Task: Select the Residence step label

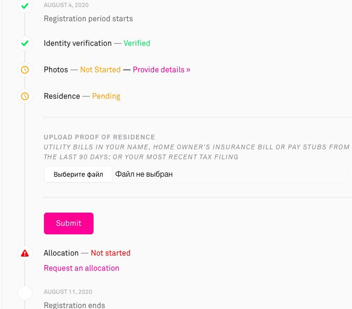Action: point(62,96)
